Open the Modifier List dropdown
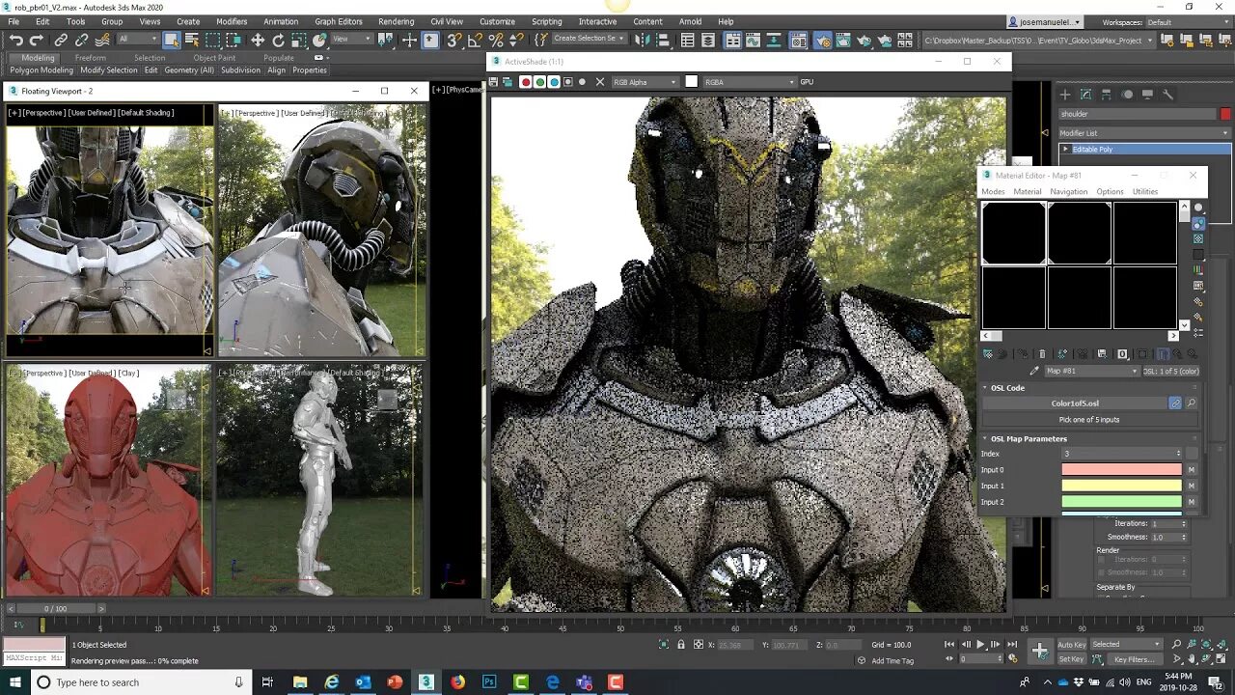Image resolution: width=1235 pixels, height=695 pixels. [1143, 132]
